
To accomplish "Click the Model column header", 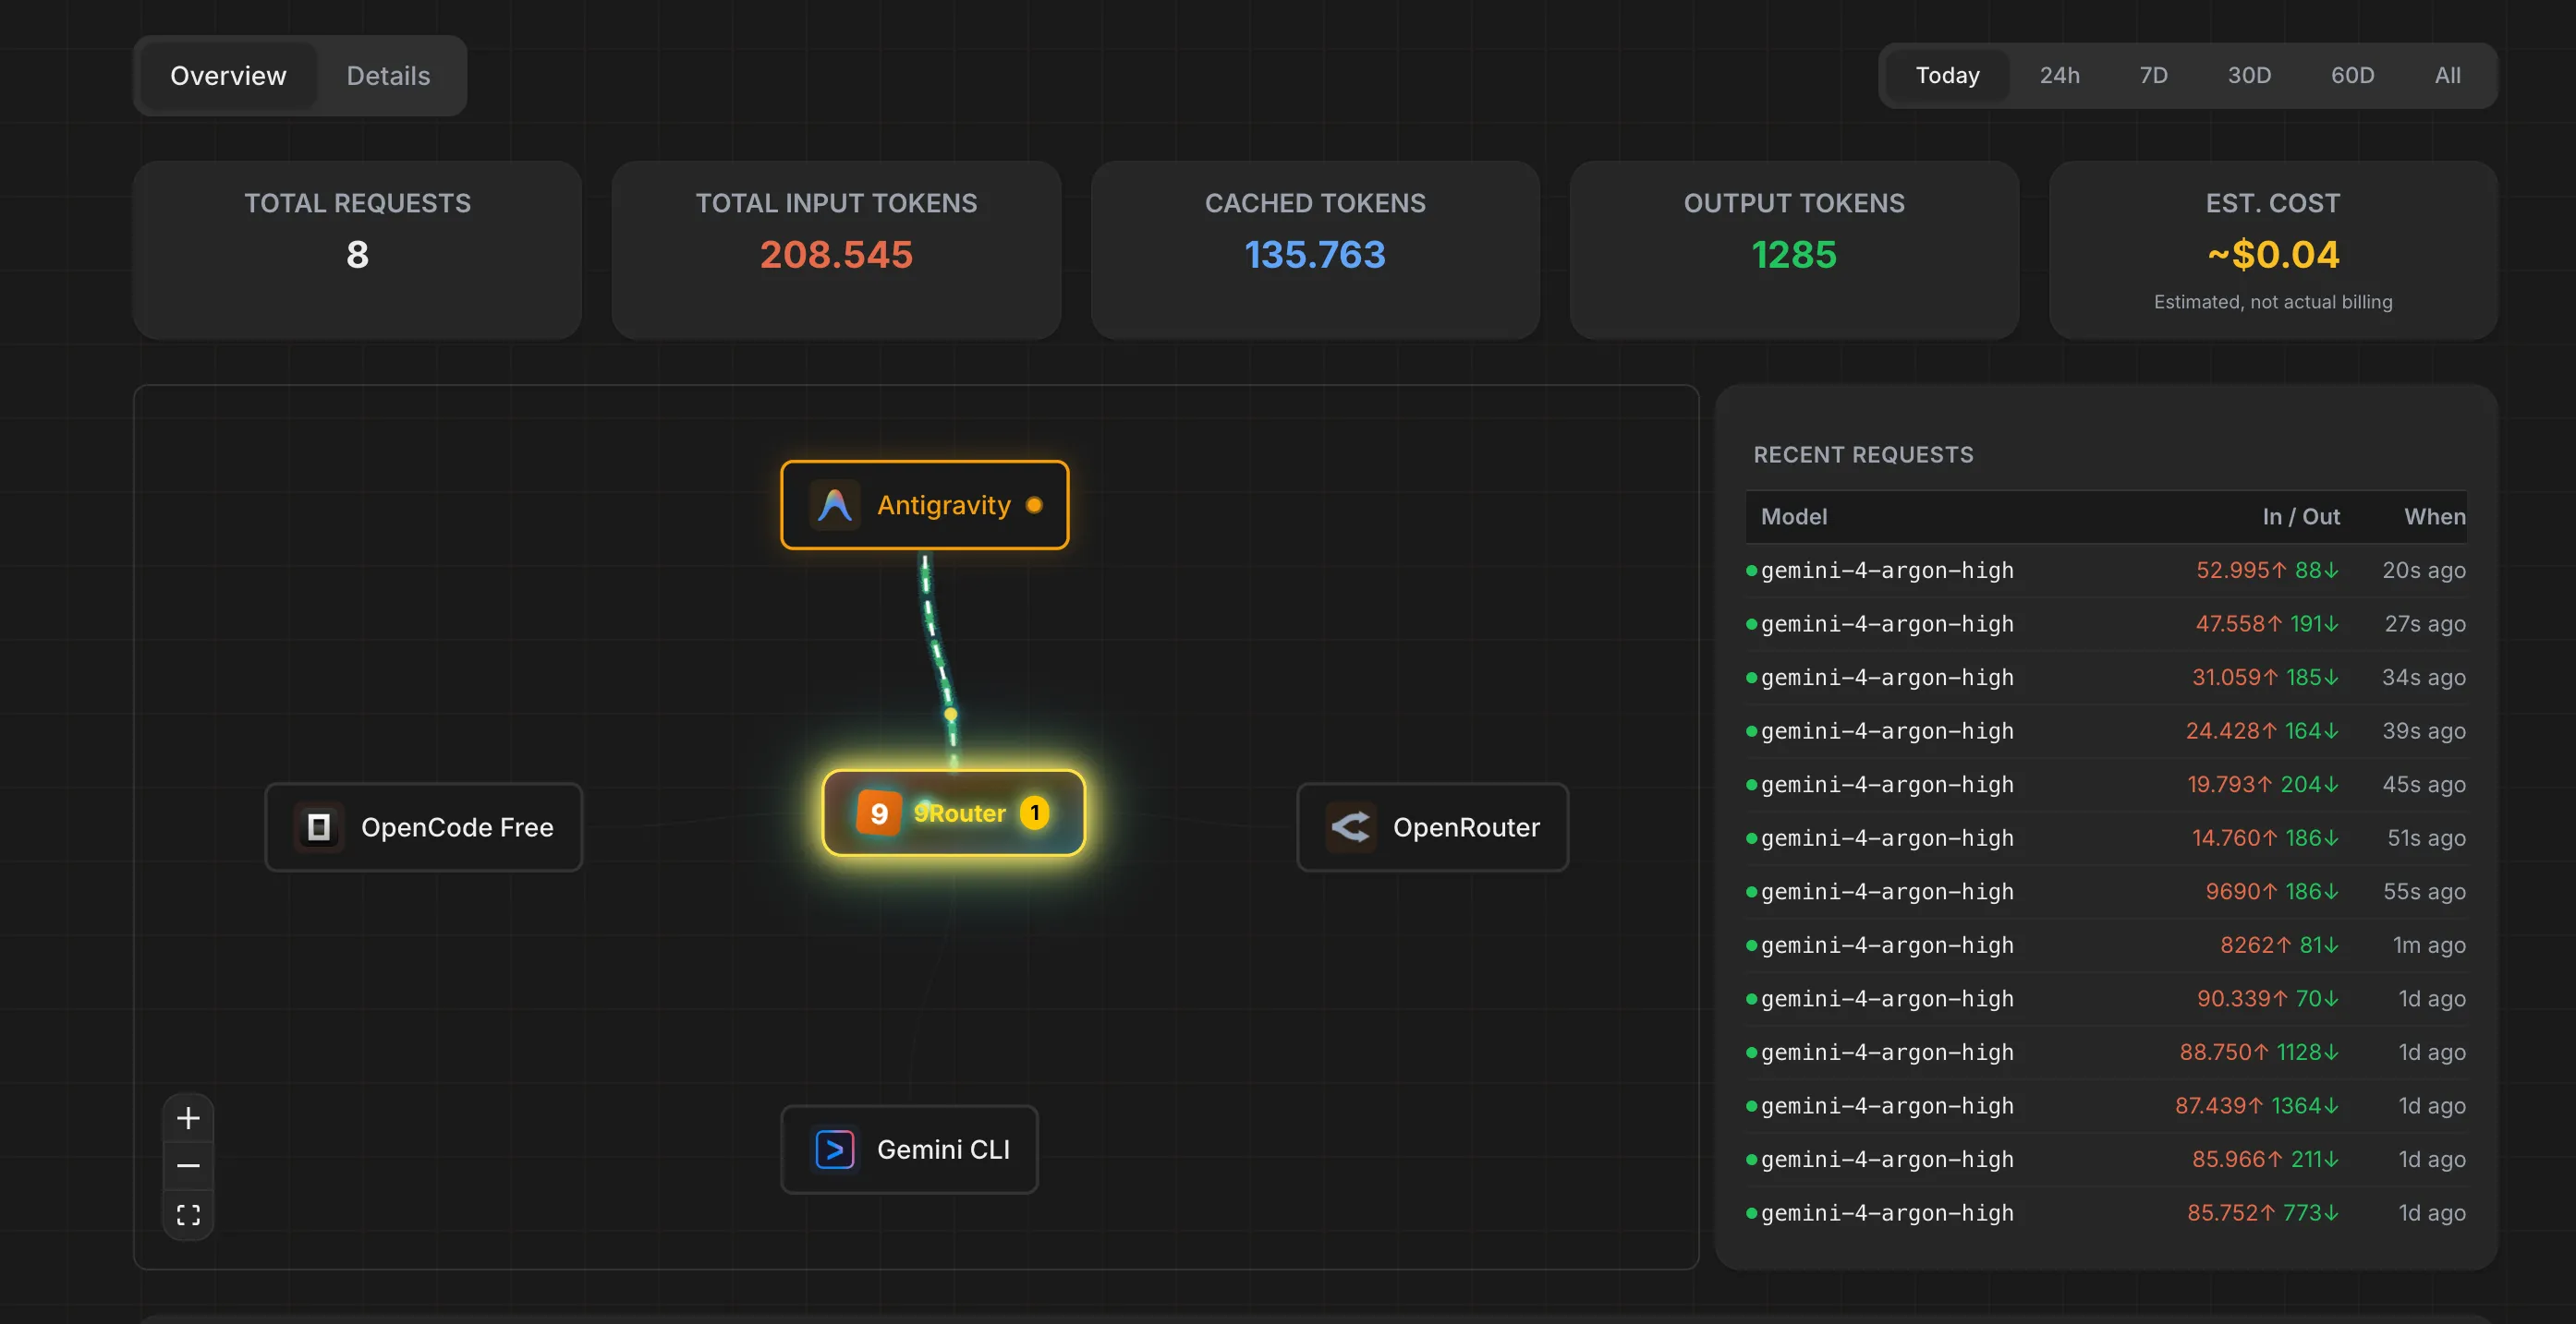I will pyautogui.click(x=1793, y=517).
